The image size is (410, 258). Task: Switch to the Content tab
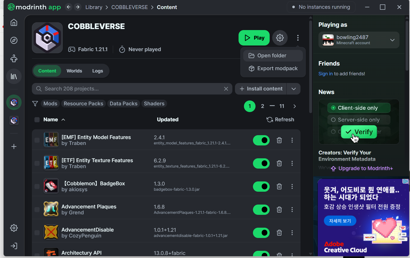tap(47, 71)
